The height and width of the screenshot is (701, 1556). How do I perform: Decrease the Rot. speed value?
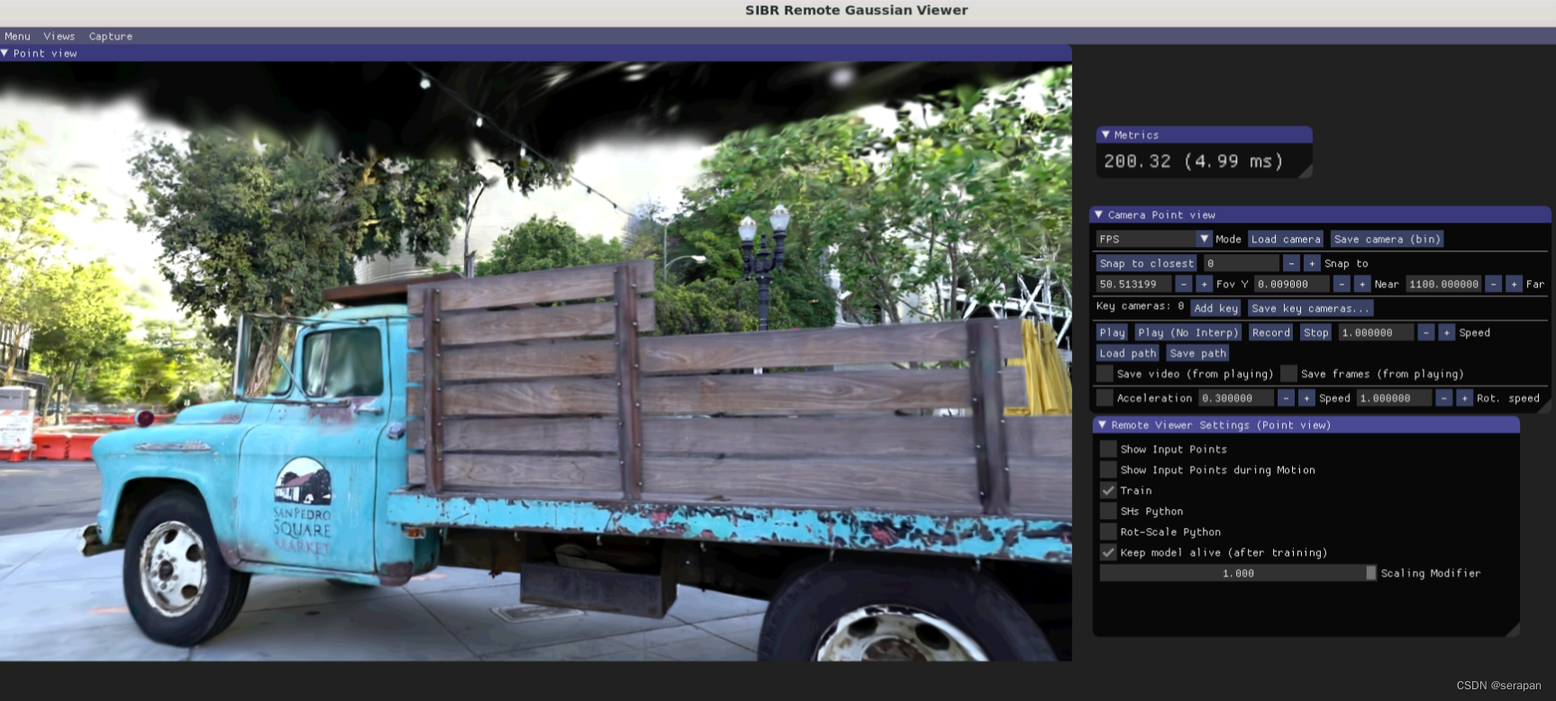[x=1443, y=397]
